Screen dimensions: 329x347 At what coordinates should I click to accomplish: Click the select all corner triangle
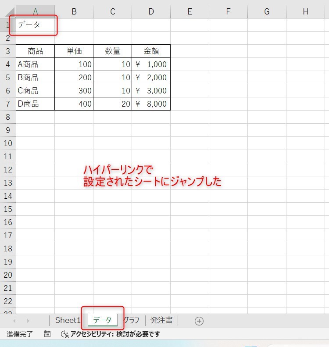coord(10,12)
